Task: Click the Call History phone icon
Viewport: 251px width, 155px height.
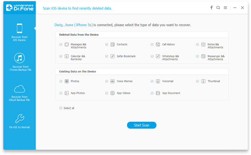Action: [x=158, y=45]
